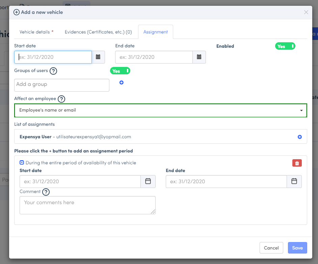
Task: Click the blue plus icon to add group
Action: [122, 82]
